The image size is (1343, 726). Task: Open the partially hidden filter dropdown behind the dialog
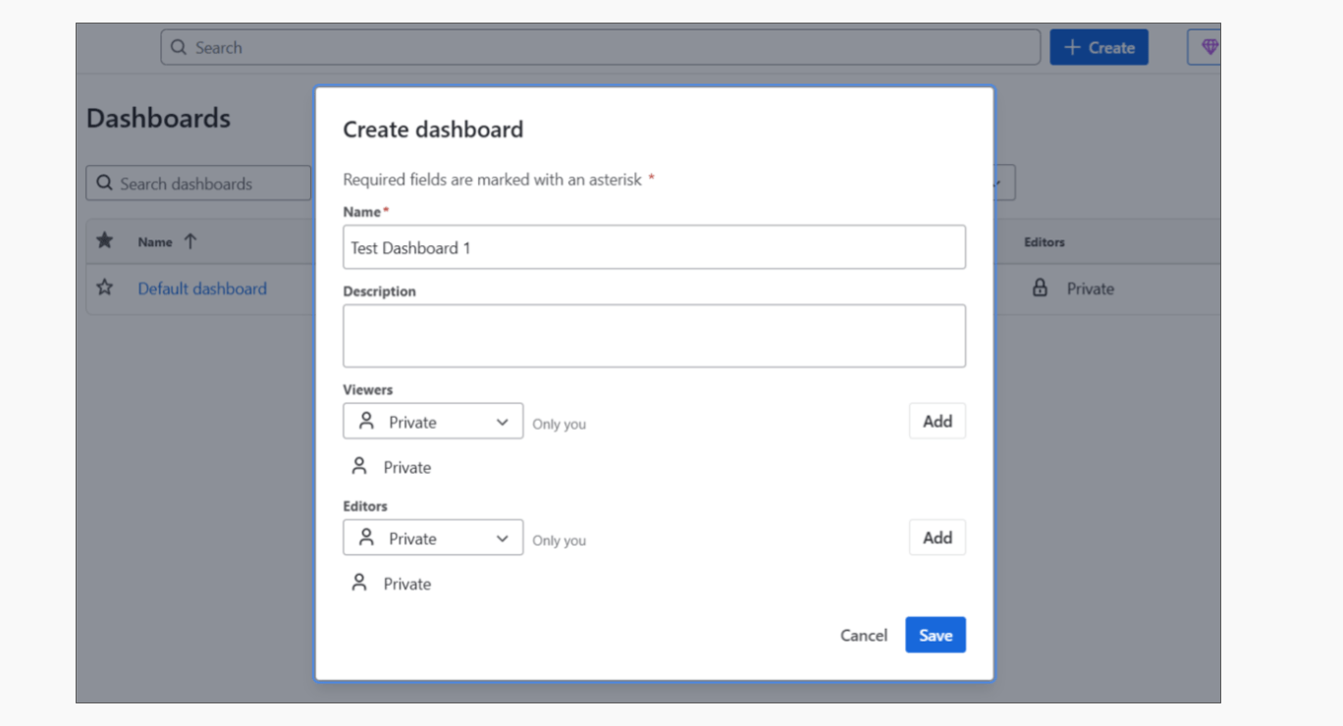(1003, 183)
